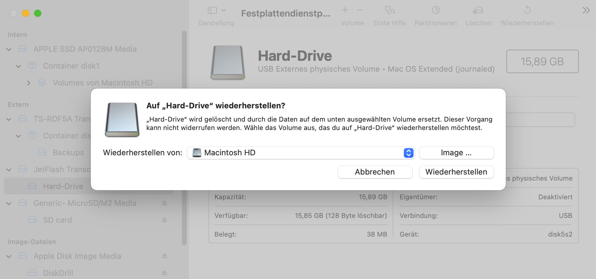
Task: Select the Löschen drive icon
Action: click(x=478, y=10)
